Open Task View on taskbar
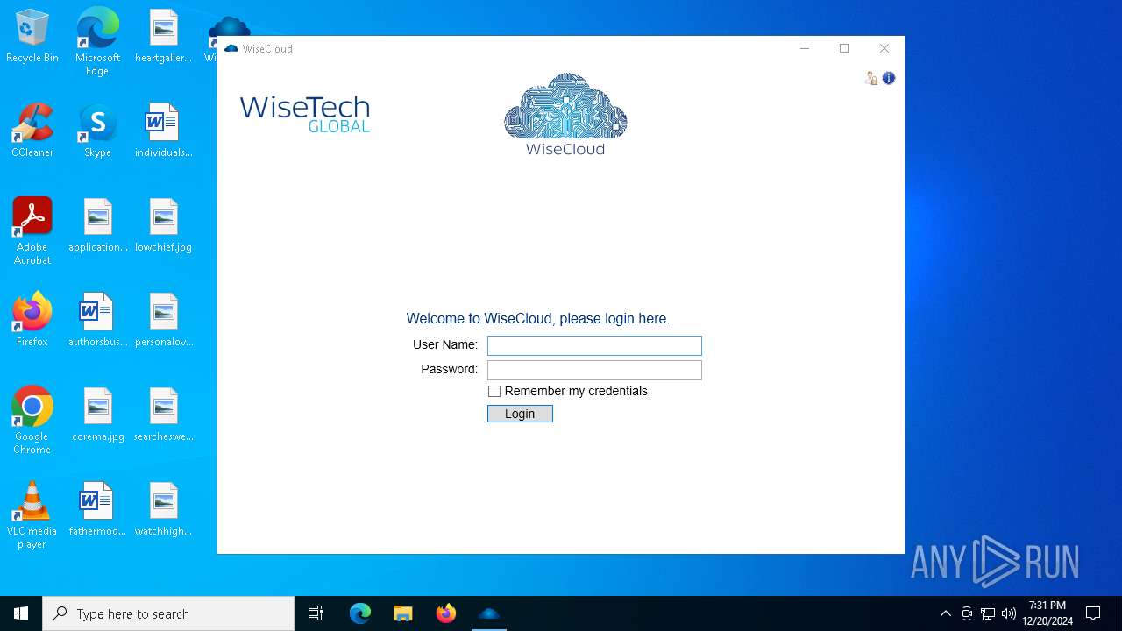Viewport: 1122px width, 631px height. (316, 613)
